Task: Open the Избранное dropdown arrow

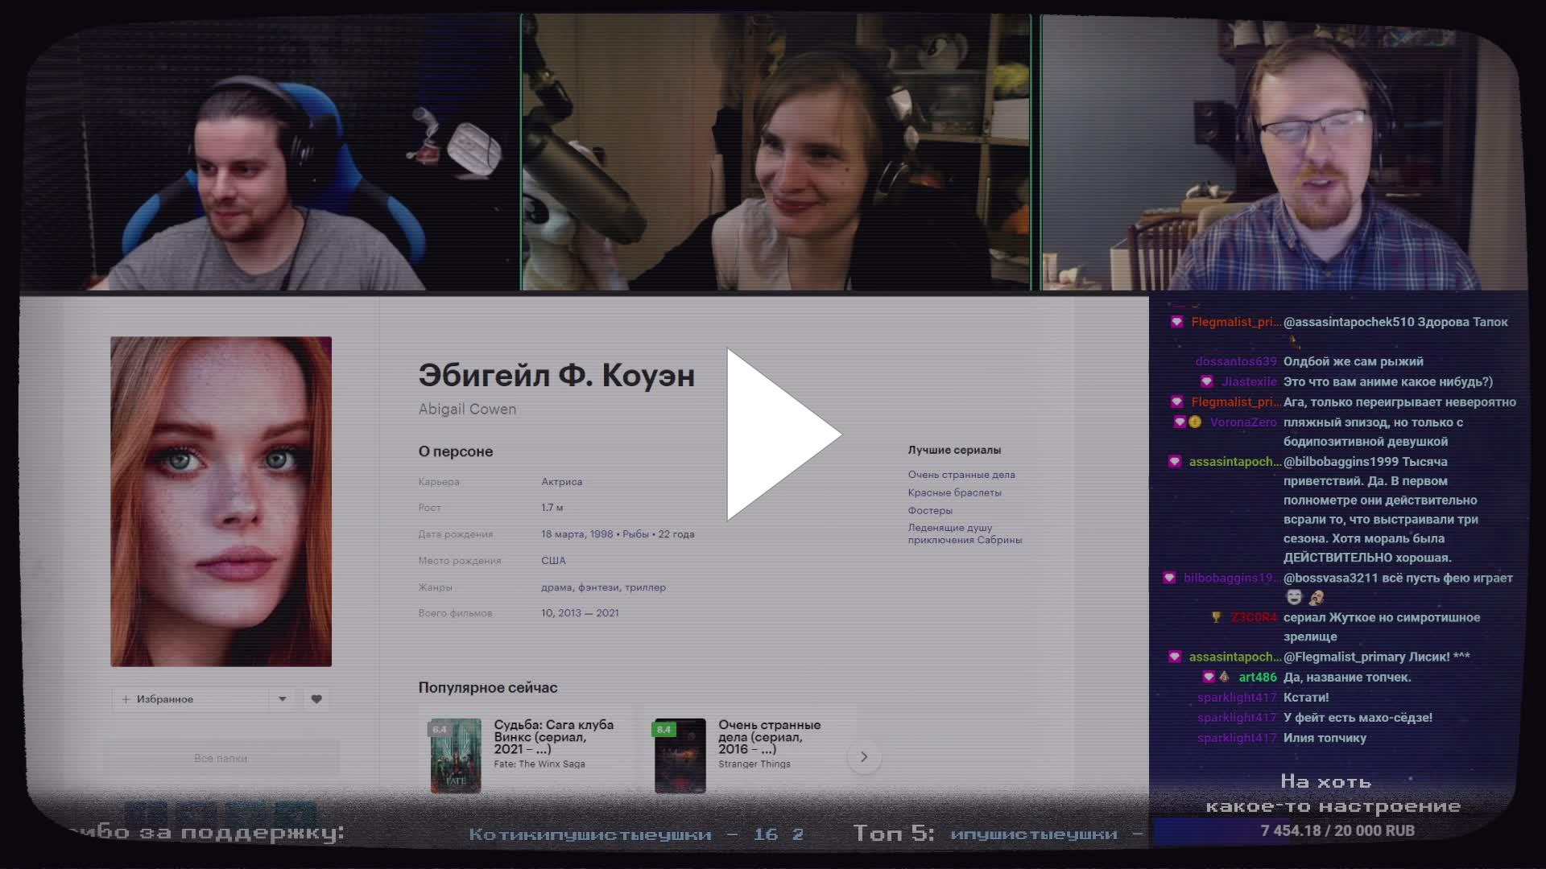Action: point(282,699)
